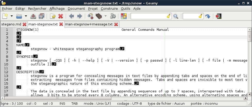This screenshot has height=107, width=252.
Task: Place cursor on the SYNOPSIS heading
Action: (25, 57)
